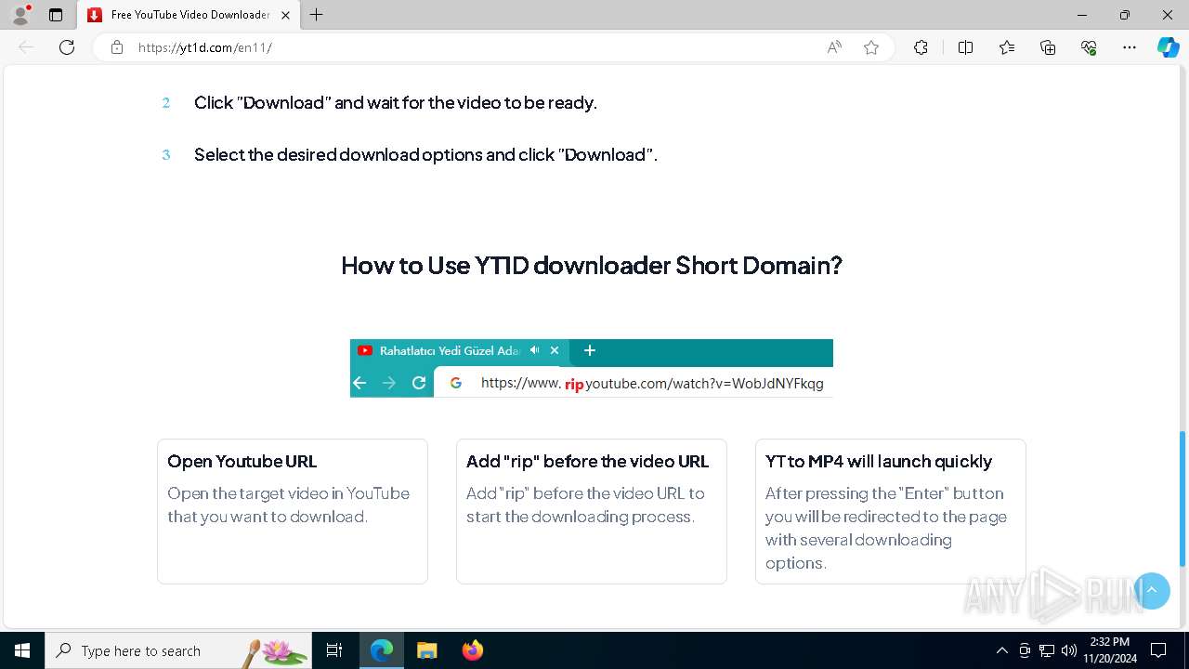The width and height of the screenshot is (1189, 669).
Task: Activate the Read aloud icon
Action: (x=834, y=47)
